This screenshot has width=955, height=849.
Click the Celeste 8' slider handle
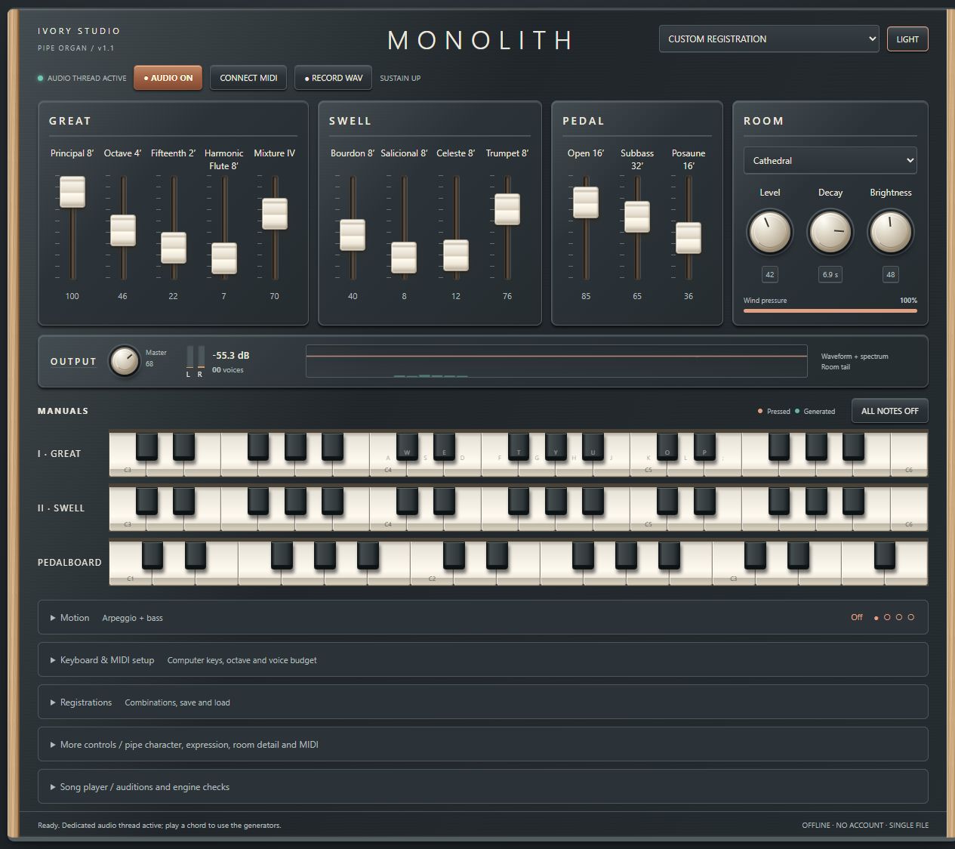click(456, 255)
